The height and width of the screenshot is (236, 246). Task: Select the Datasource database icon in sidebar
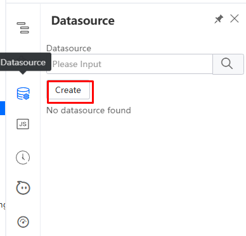click(x=23, y=94)
